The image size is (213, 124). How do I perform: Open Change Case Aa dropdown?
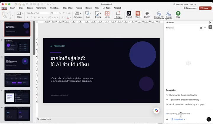pyautogui.click(x=56, y=17)
